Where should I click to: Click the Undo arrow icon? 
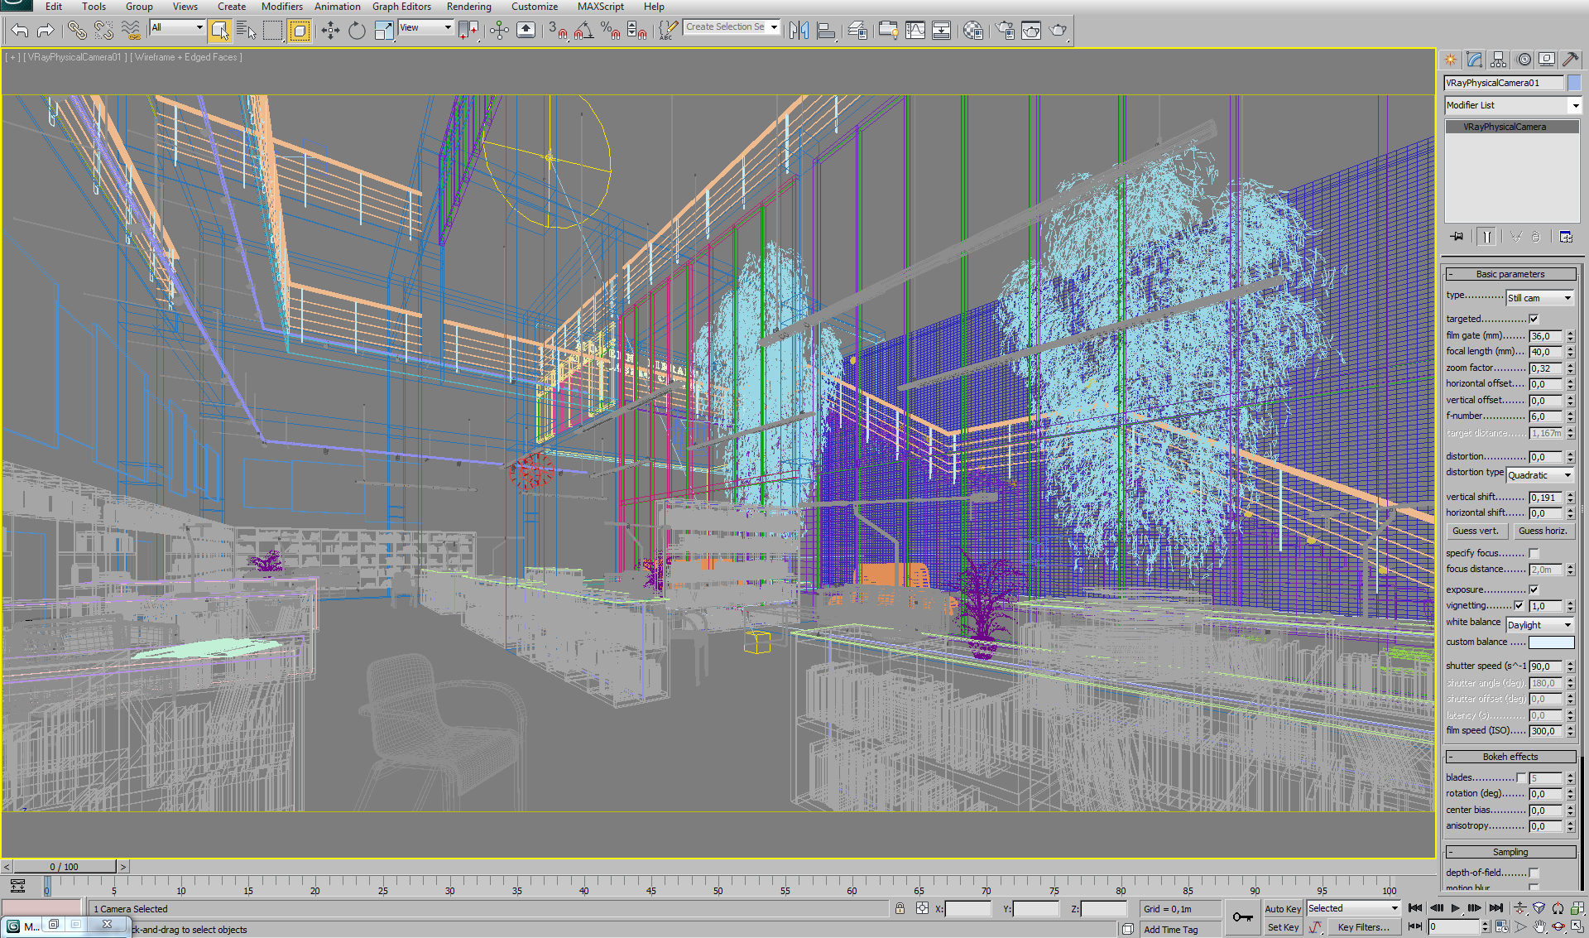tap(20, 31)
